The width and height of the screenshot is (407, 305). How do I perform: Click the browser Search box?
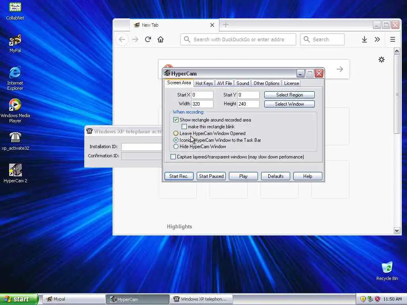click(x=322, y=39)
